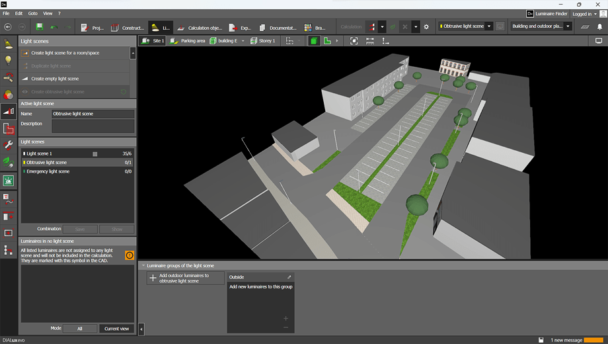Open calculation settings gear icon
The width and height of the screenshot is (608, 344).
click(426, 27)
